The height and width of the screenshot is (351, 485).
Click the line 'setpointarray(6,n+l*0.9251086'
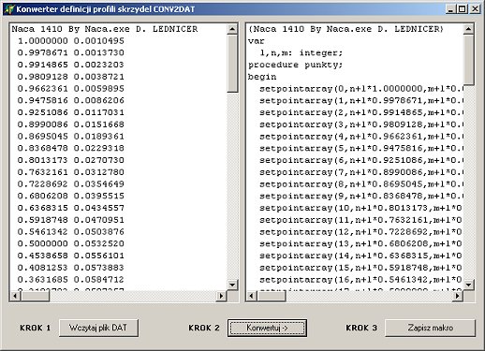point(360,160)
